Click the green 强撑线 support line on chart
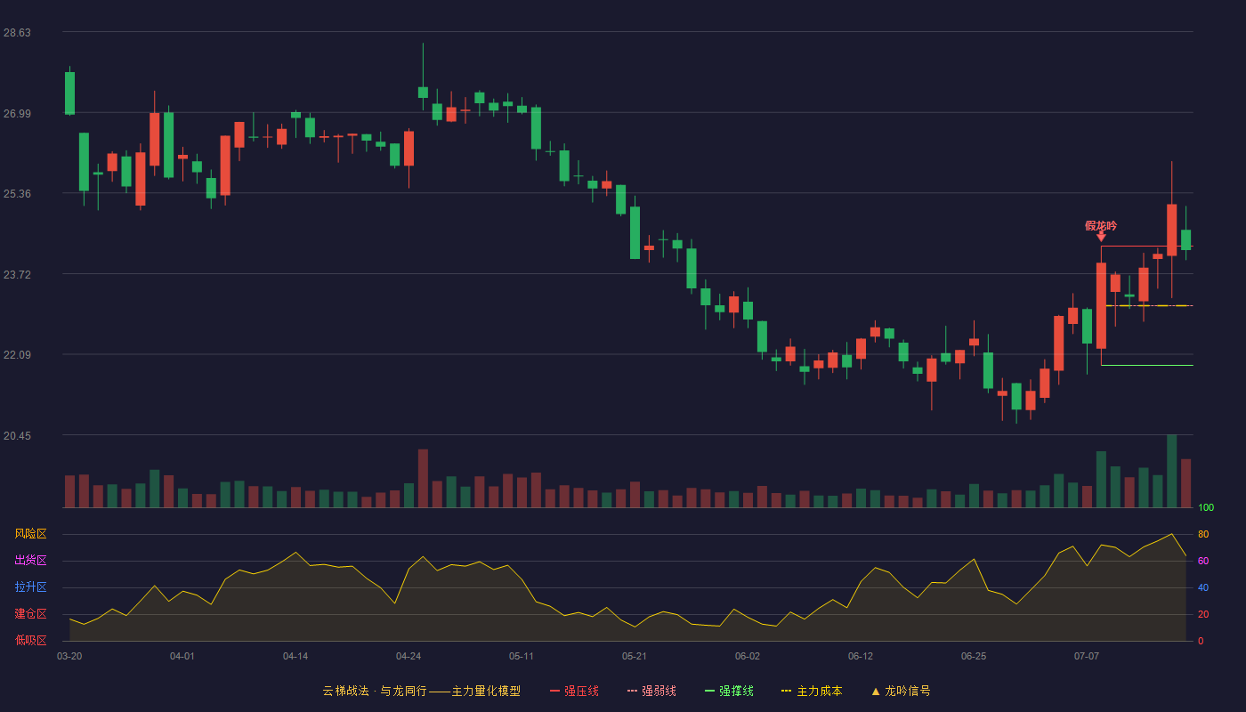This screenshot has height=712, width=1246. coord(1146,365)
